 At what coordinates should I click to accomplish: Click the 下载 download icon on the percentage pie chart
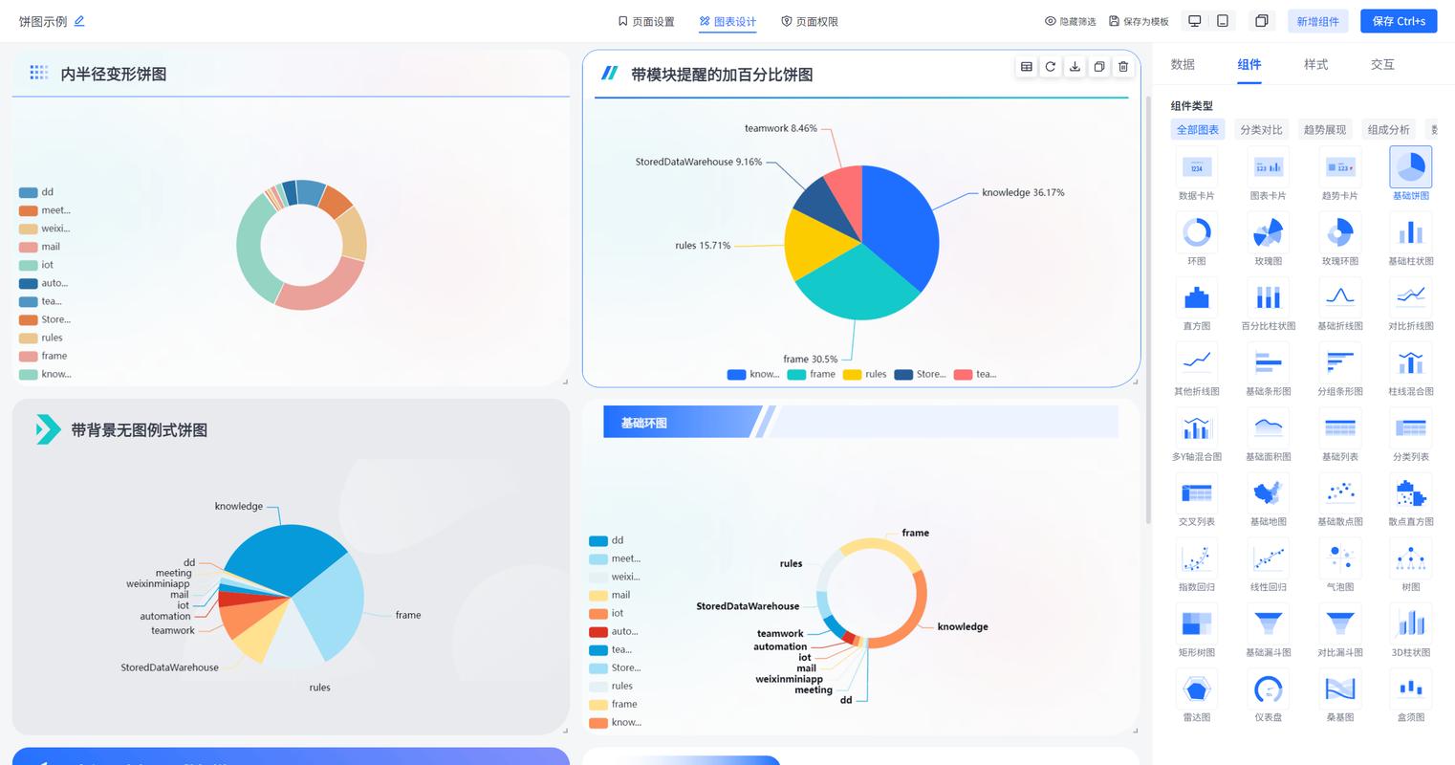1075,67
